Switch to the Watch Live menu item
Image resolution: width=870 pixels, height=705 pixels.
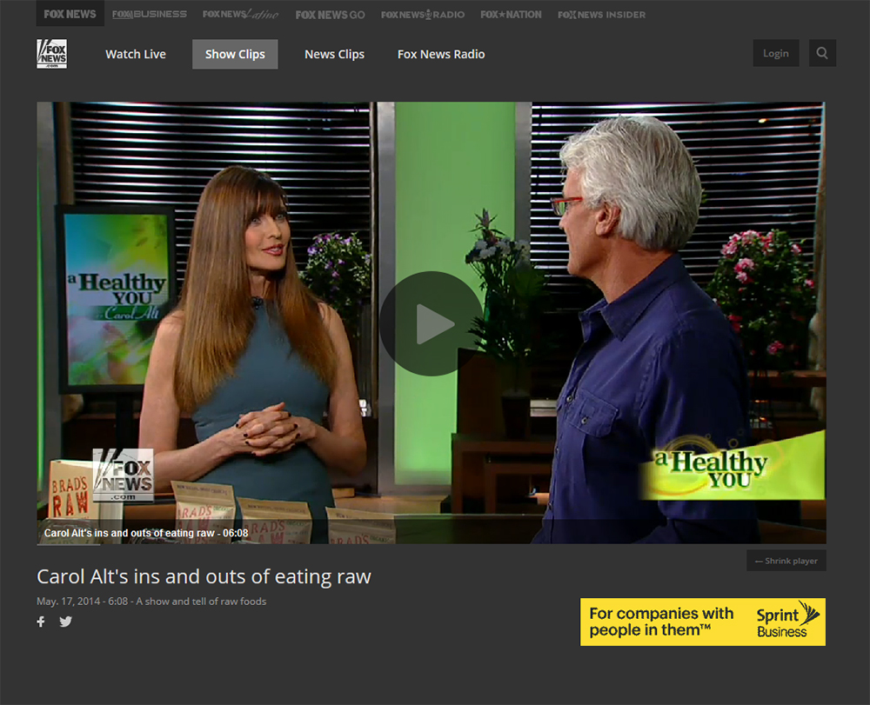click(136, 54)
